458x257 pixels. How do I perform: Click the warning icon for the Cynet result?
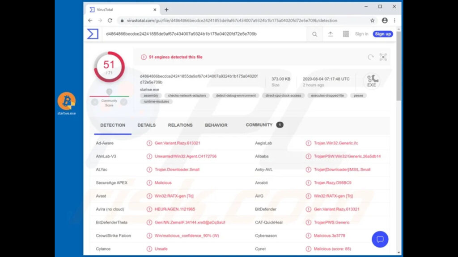tap(309, 249)
